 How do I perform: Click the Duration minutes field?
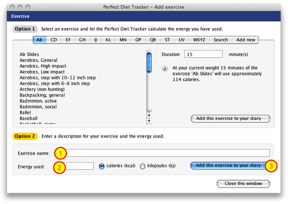pos(203,54)
